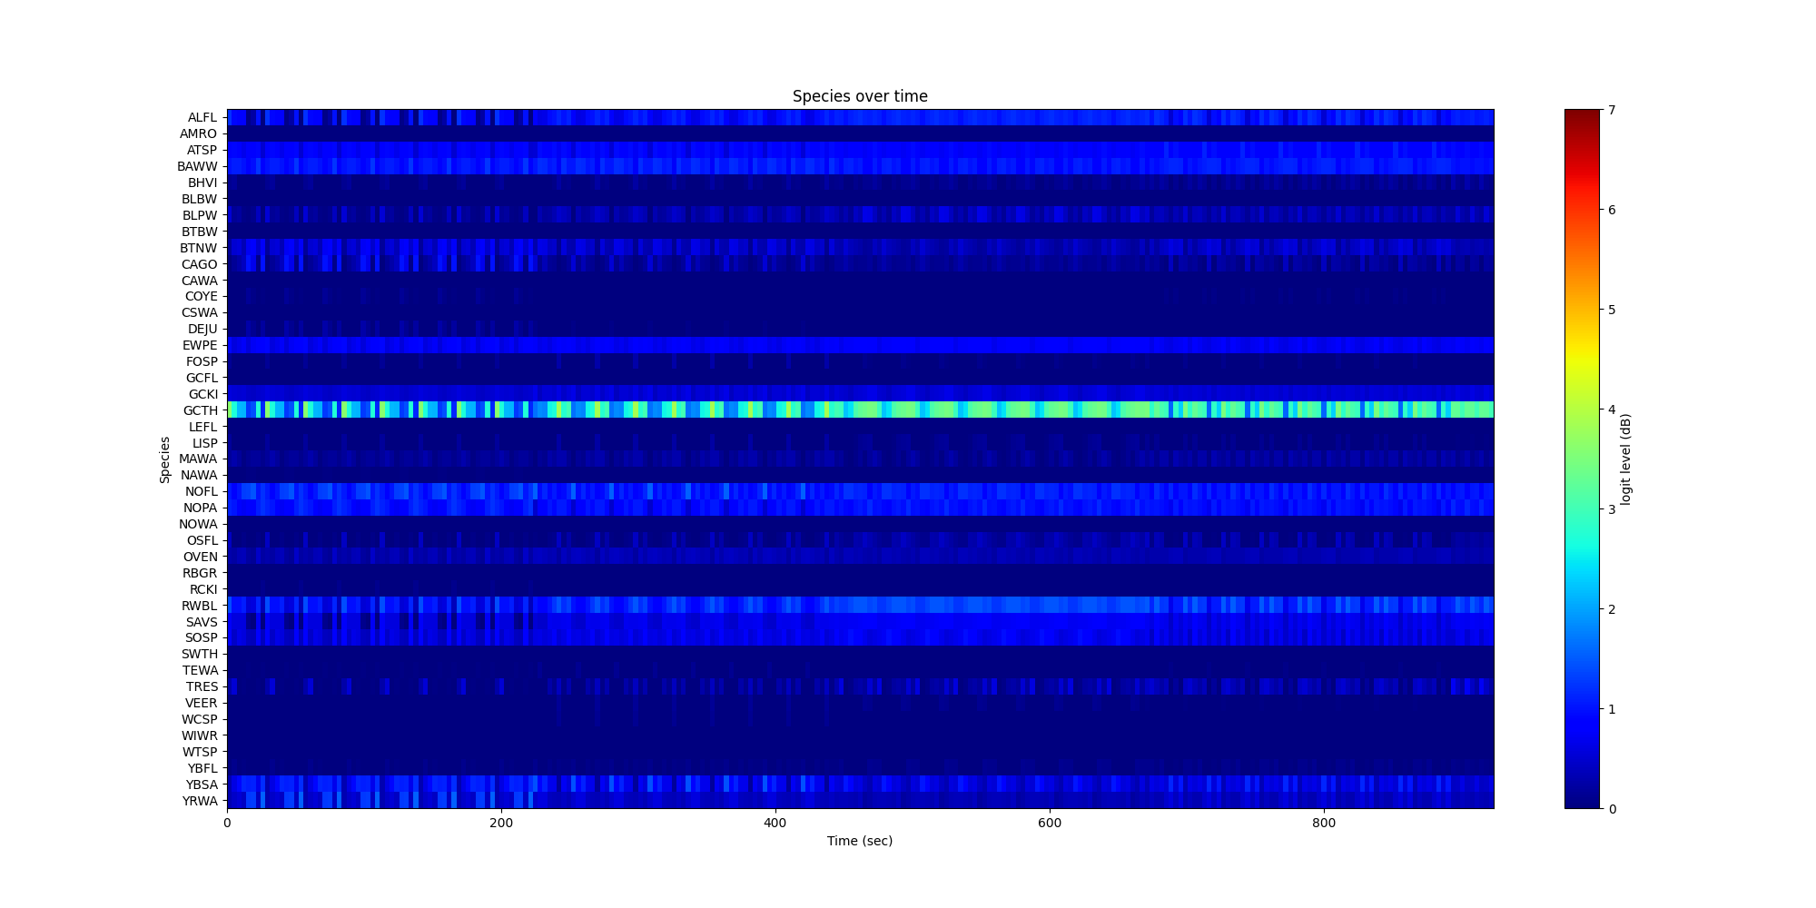Click the colorbar tick labeled 7
1816x908 pixels.
[x=1612, y=110]
